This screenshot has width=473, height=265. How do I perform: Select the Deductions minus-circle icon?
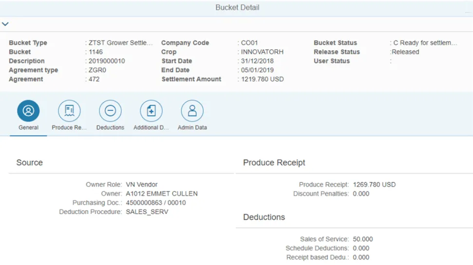click(x=110, y=111)
